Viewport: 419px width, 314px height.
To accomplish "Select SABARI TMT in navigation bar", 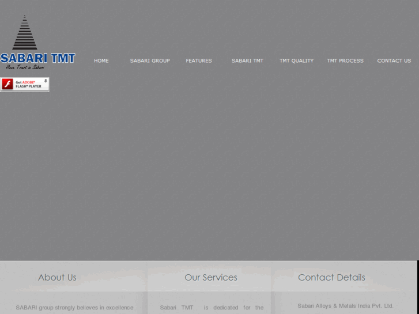I will [247, 61].
